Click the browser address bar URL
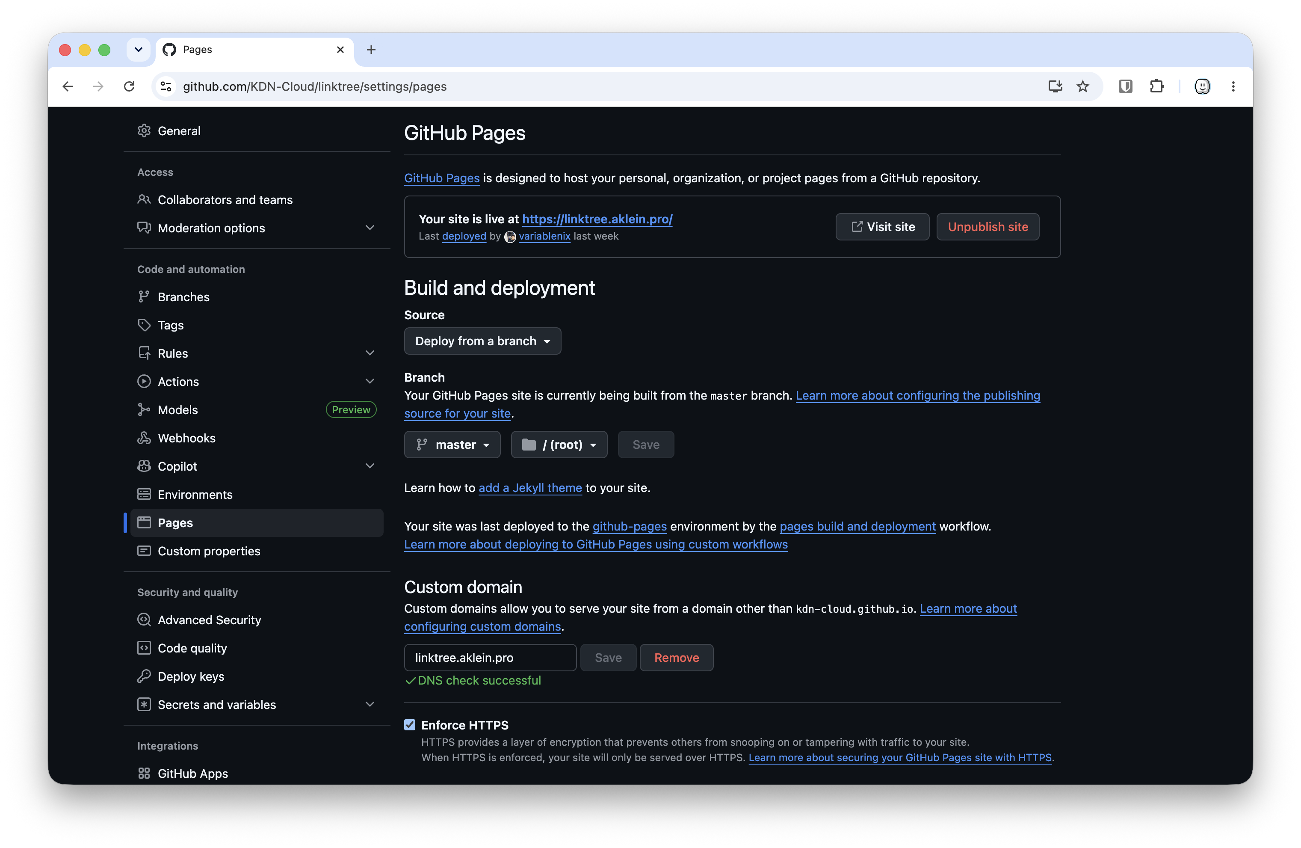Image resolution: width=1301 pixels, height=848 pixels. [x=315, y=86]
